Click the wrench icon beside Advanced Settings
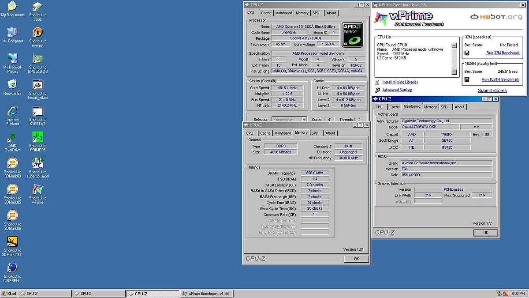The image size is (529, 298). tap(377, 90)
